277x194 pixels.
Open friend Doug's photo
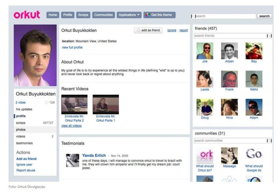[x=205, y=107]
